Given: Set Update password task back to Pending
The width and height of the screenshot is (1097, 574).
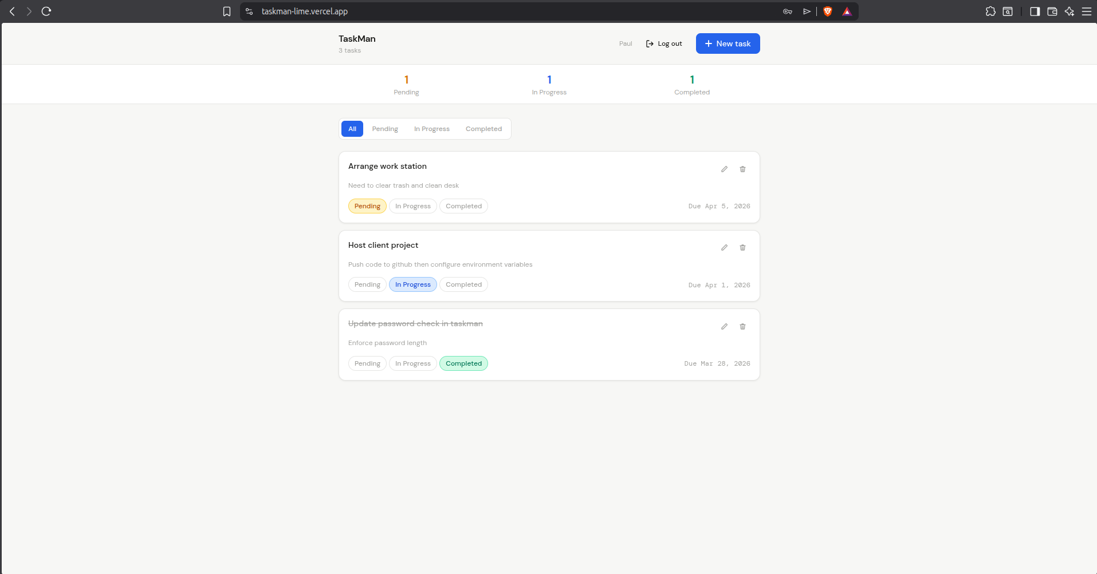Looking at the screenshot, I should click(x=367, y=363).
